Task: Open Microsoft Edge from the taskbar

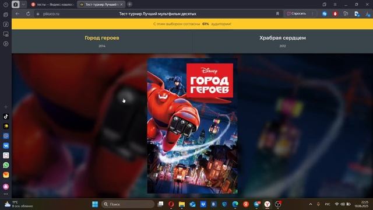Action: pyautogui.click(x=235, y=204)
